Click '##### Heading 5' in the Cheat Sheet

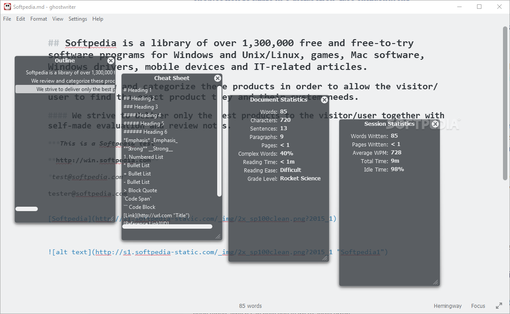coord(144,124)
